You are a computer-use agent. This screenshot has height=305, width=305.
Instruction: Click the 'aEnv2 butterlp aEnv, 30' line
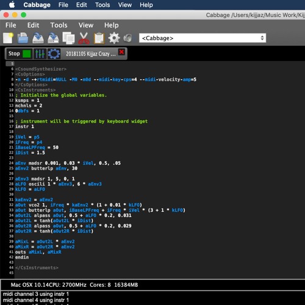(x=46, y=168)
